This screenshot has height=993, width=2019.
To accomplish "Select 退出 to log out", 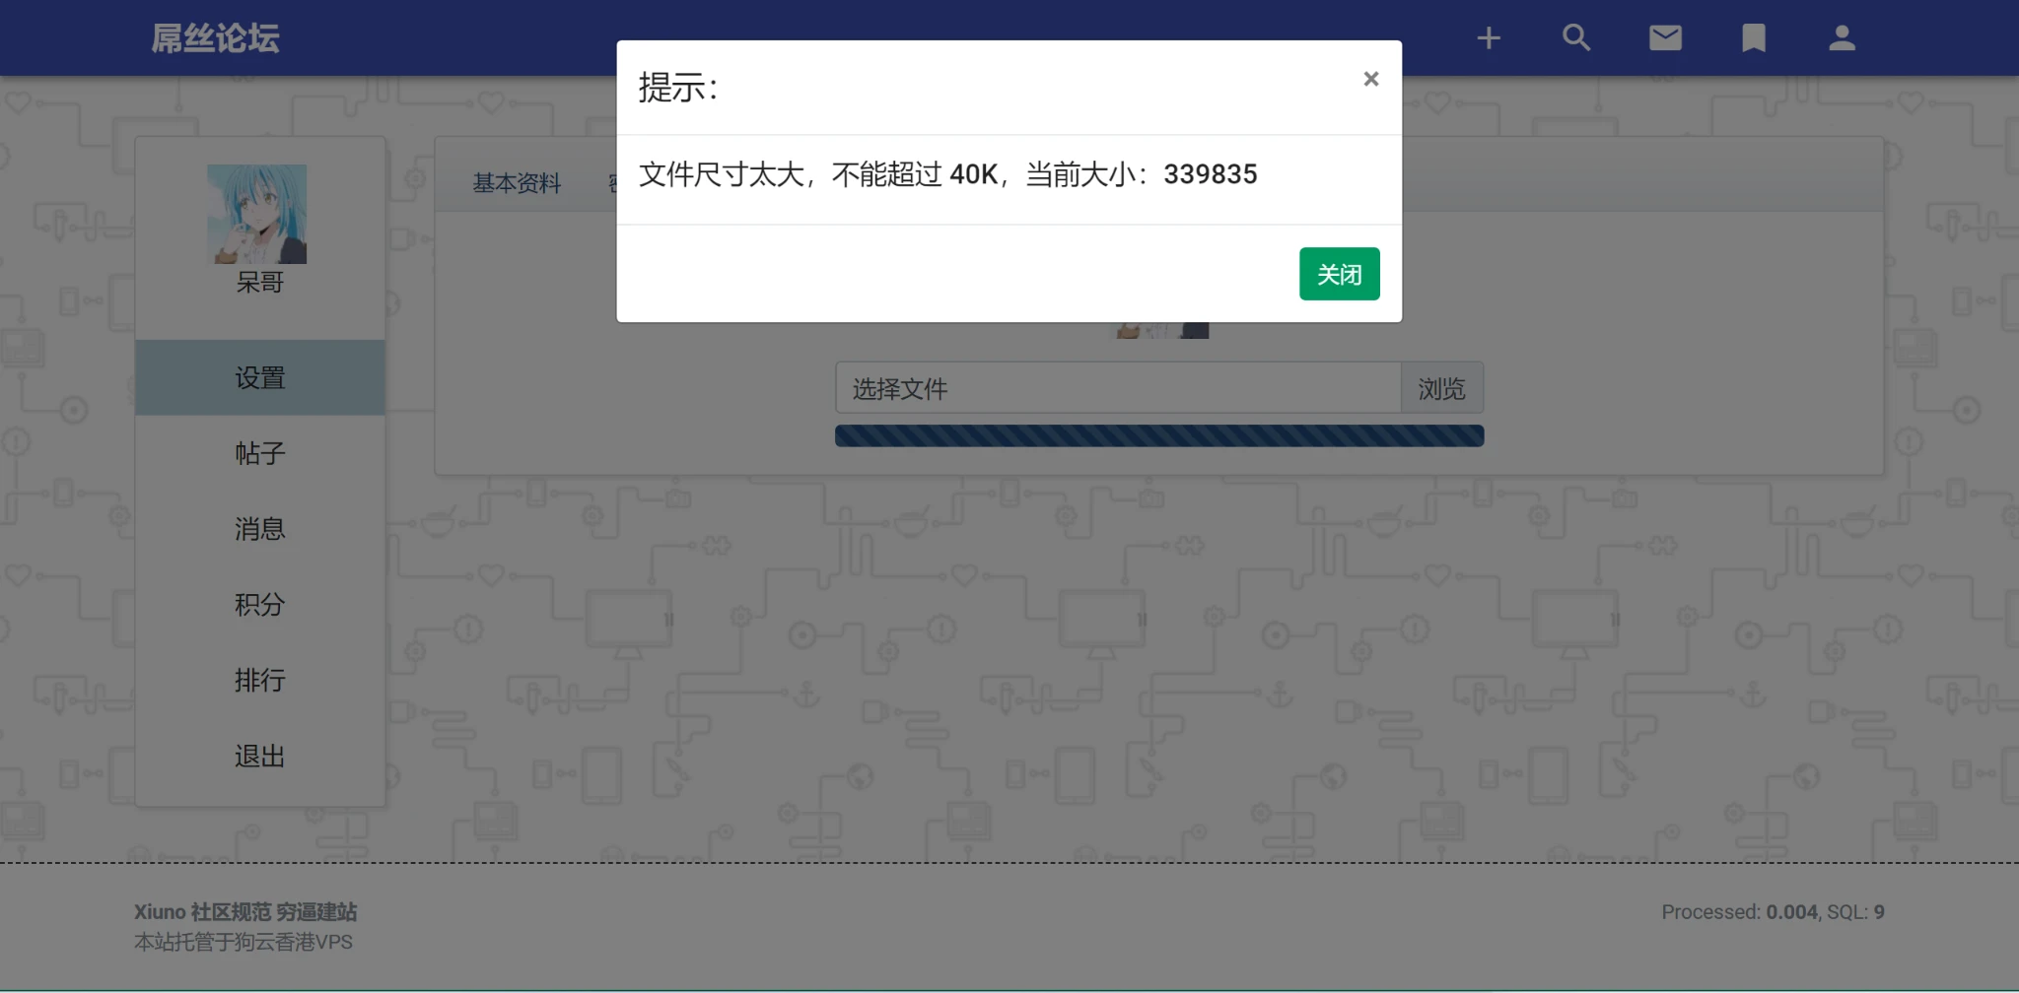I will tap(260, 756).
